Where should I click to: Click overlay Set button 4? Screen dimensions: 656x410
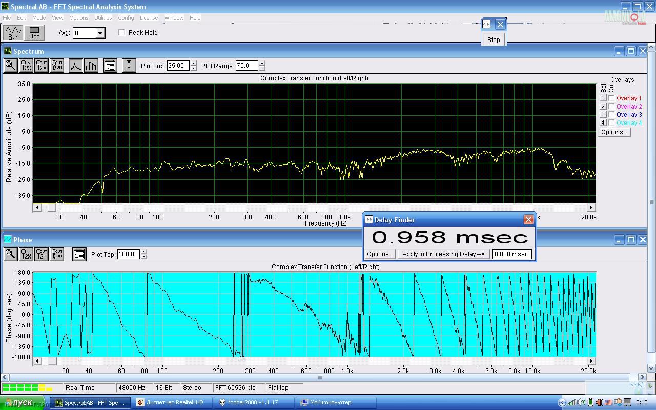(x=603, y=122)
